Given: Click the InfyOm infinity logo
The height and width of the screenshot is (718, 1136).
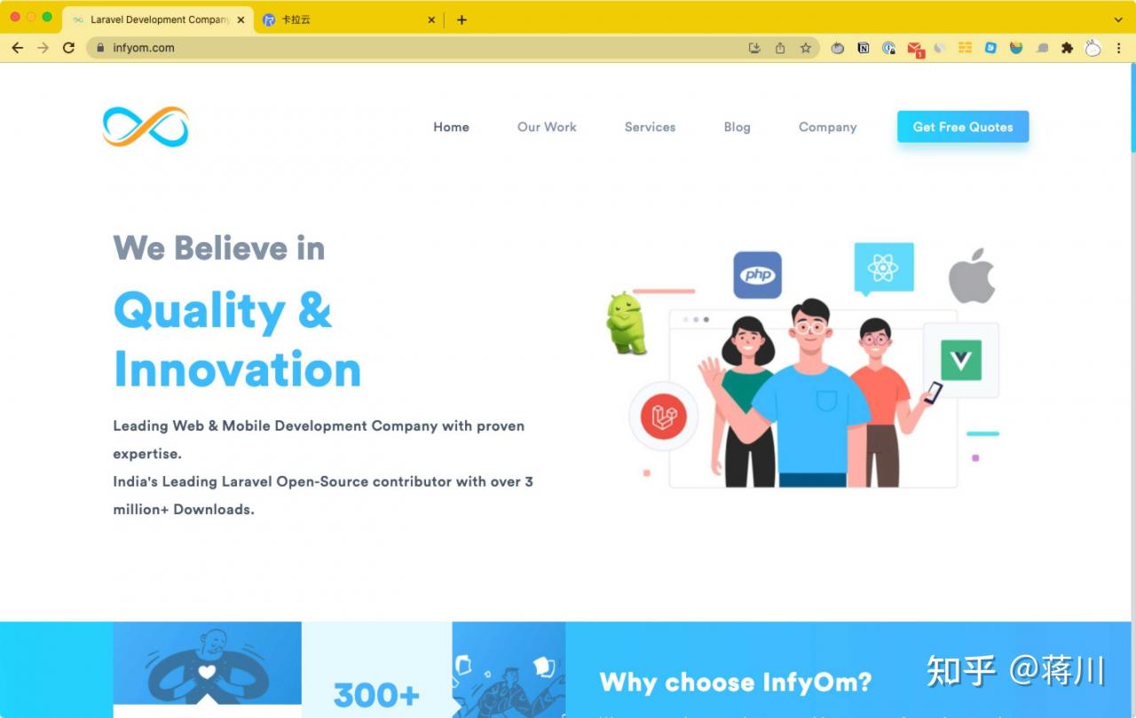Looking at the screenshot, I should point(146,127).
